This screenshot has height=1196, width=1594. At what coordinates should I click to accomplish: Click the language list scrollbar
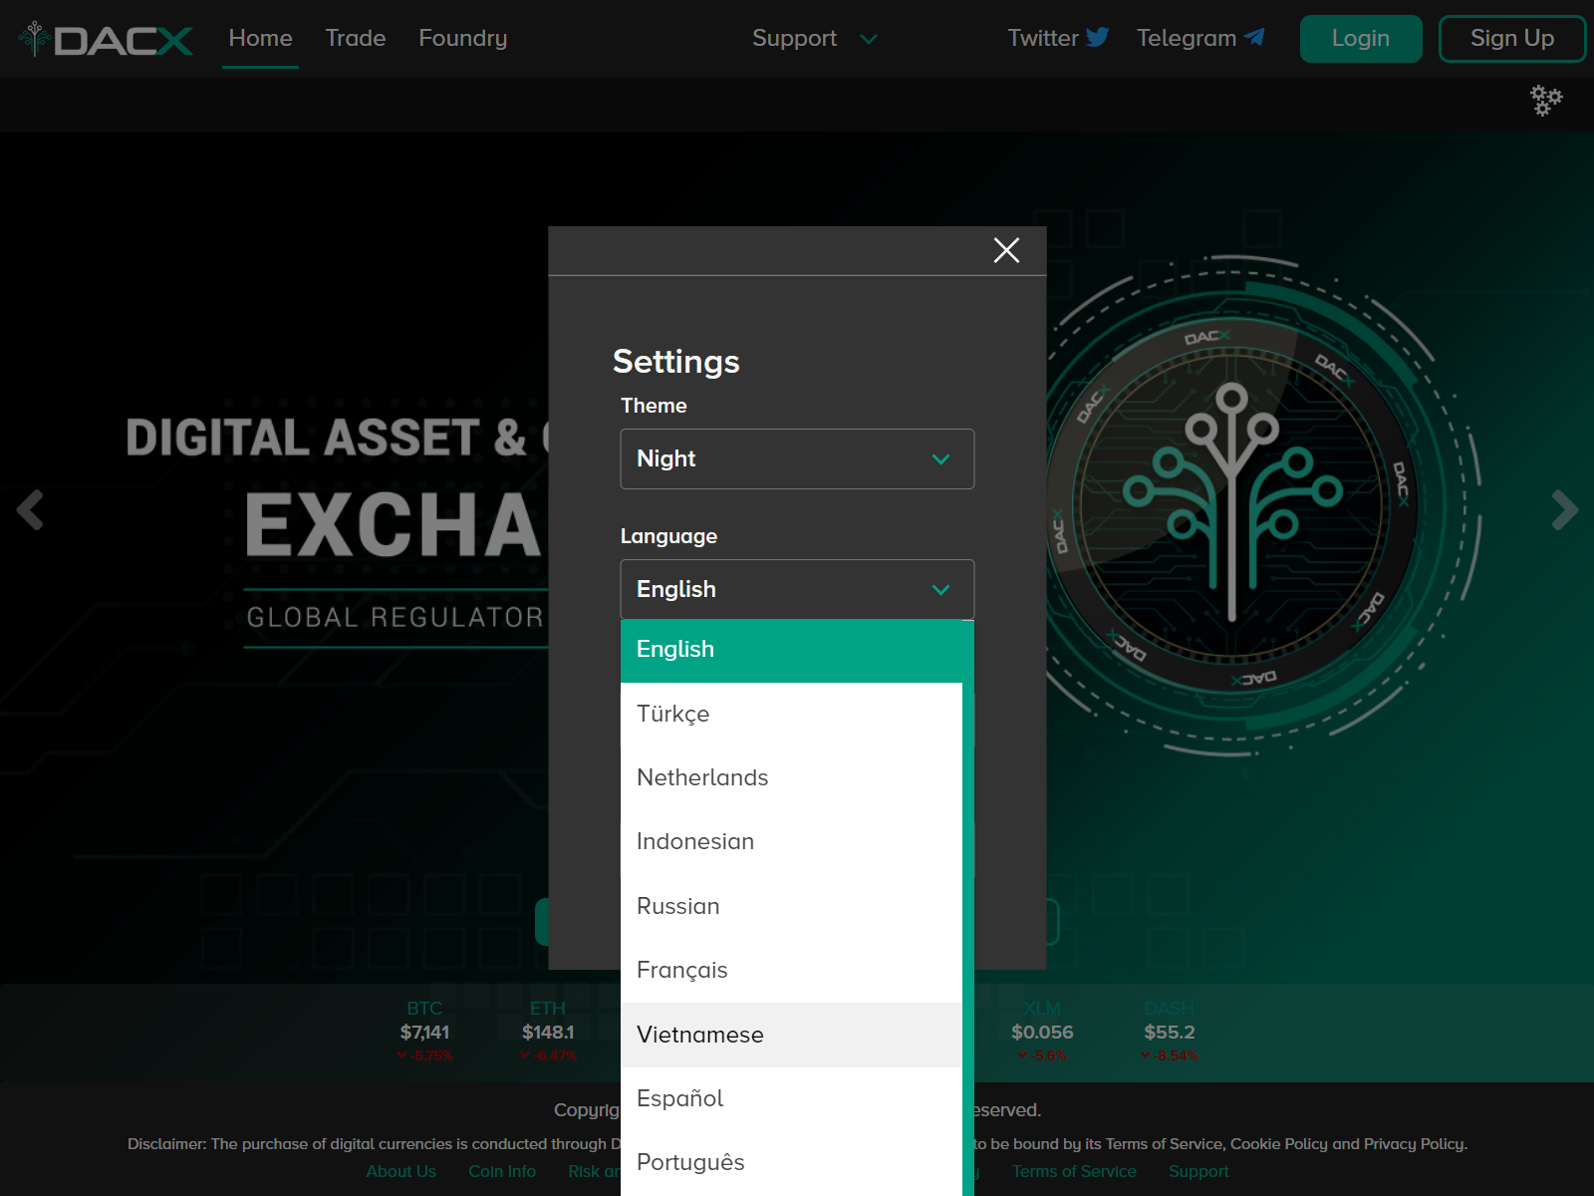[x=967, y=908]
